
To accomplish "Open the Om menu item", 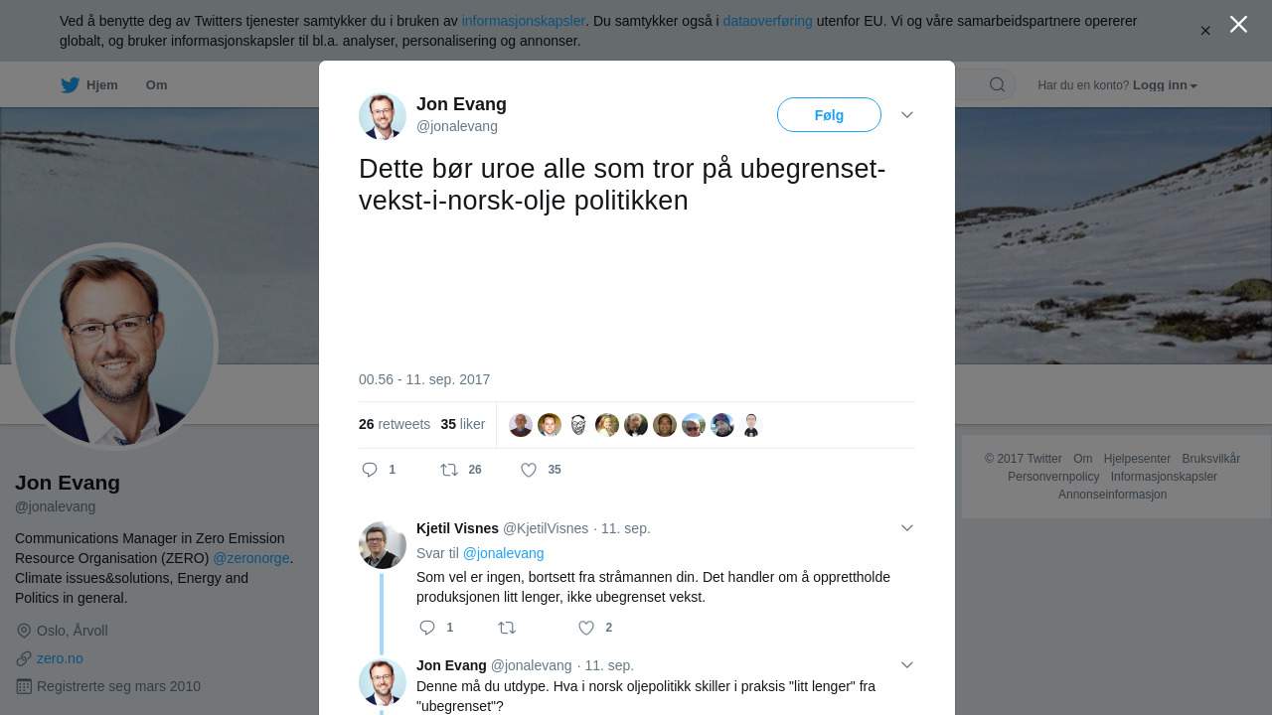I will pyautogui.click(x=156, y=85).
